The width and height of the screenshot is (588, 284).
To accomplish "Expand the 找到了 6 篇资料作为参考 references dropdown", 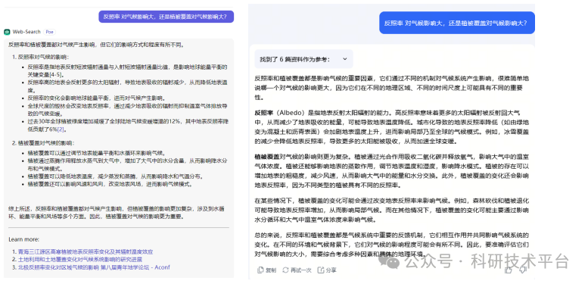I will tap(303, 59).
